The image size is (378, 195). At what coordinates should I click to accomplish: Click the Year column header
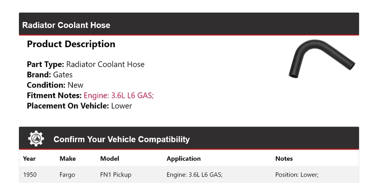[x=29, y=158]
